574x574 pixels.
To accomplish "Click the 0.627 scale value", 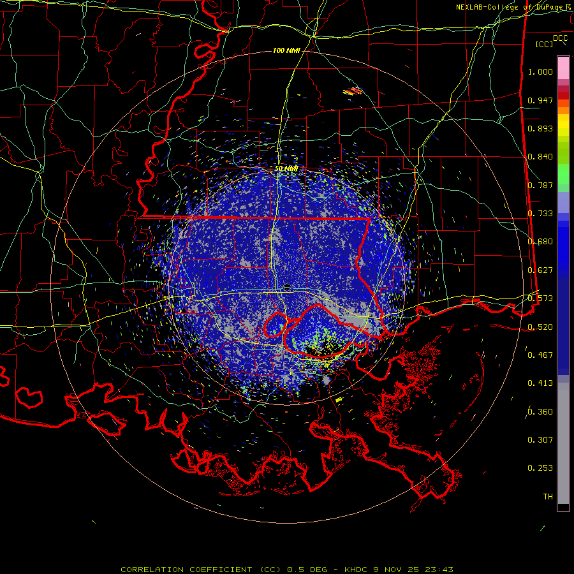I will click(540, 270).
